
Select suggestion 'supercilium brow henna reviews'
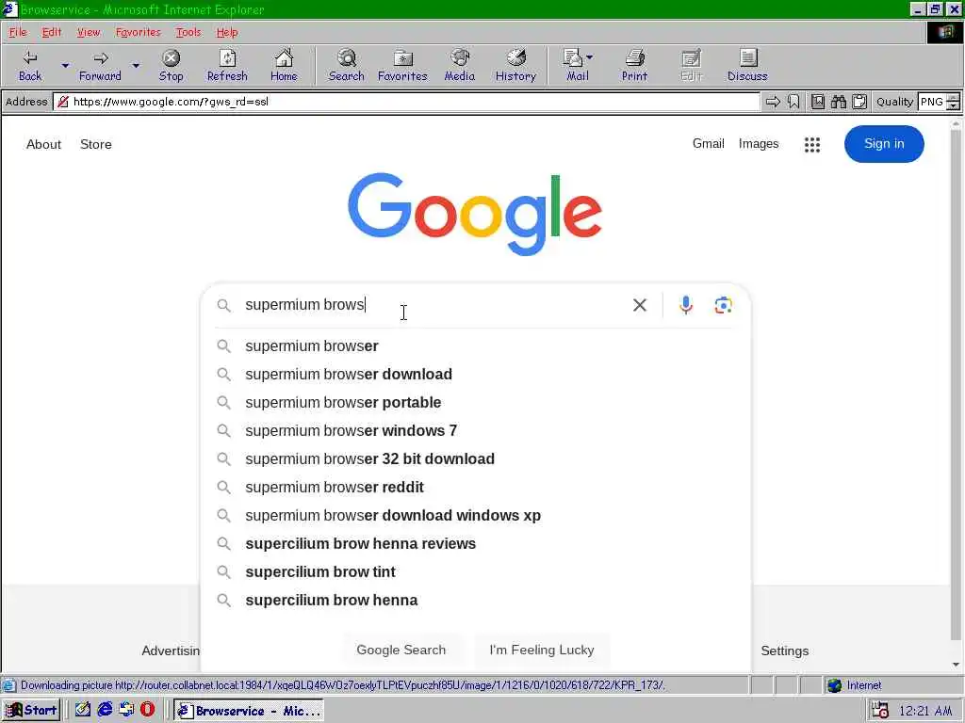click(476, 544)
